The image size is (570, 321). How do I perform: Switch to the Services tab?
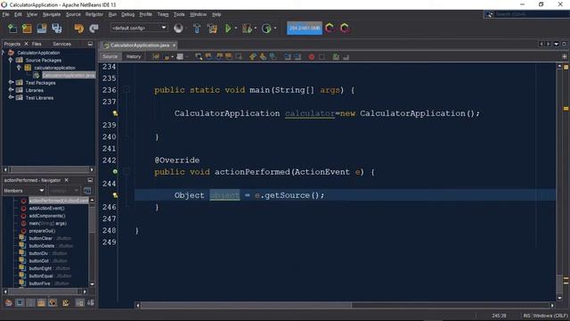[61, 44]
